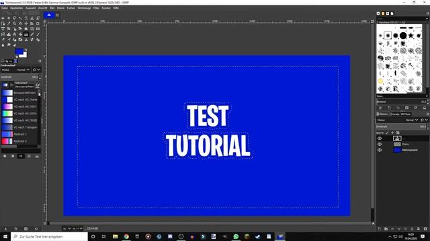Open tool options mode-group switcher dropdown

pos(36,70)
